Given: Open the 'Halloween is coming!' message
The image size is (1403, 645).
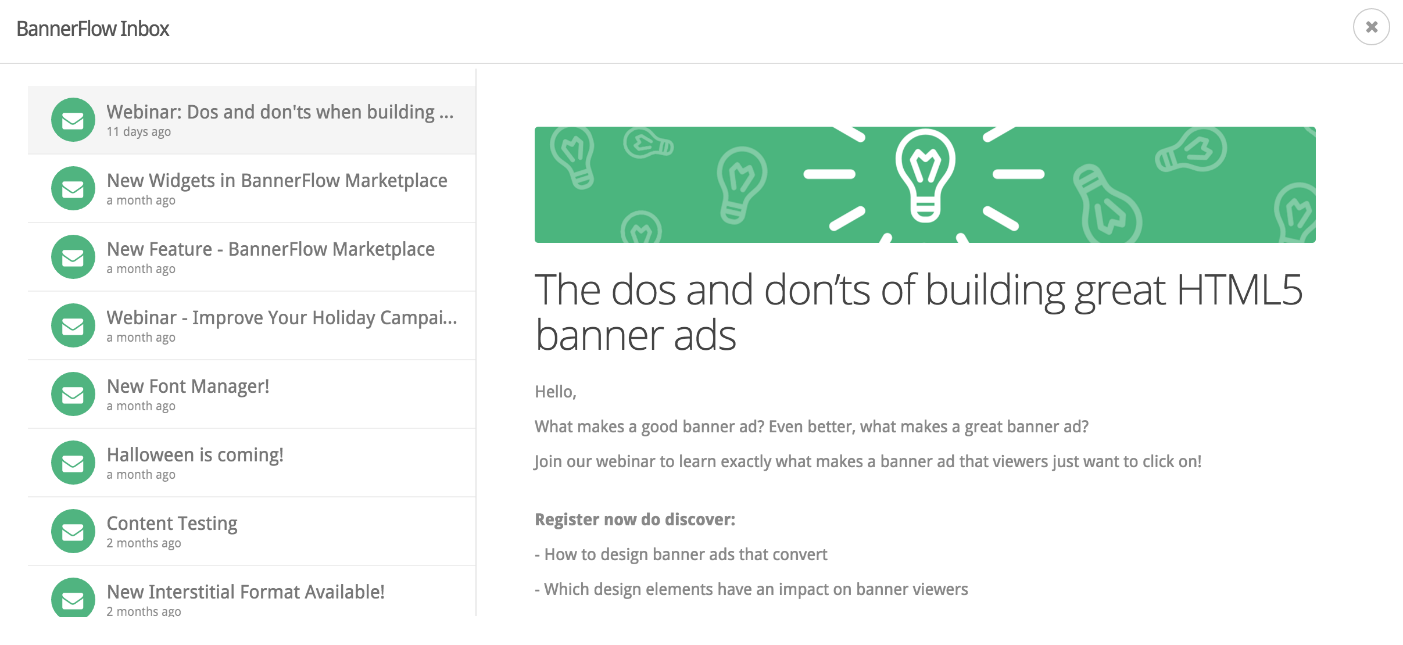Looking at the screenshot, I should [x=252, y=463].
